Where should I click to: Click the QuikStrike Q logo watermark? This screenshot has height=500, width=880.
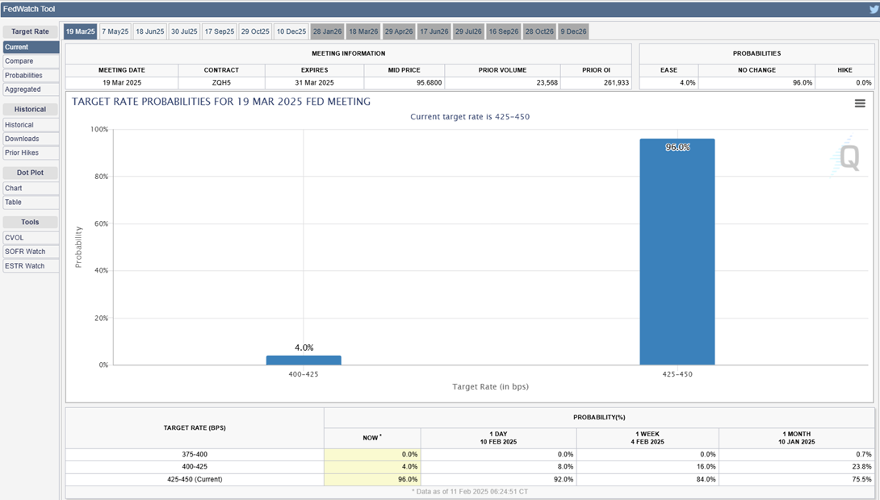(x=849, y=158)
